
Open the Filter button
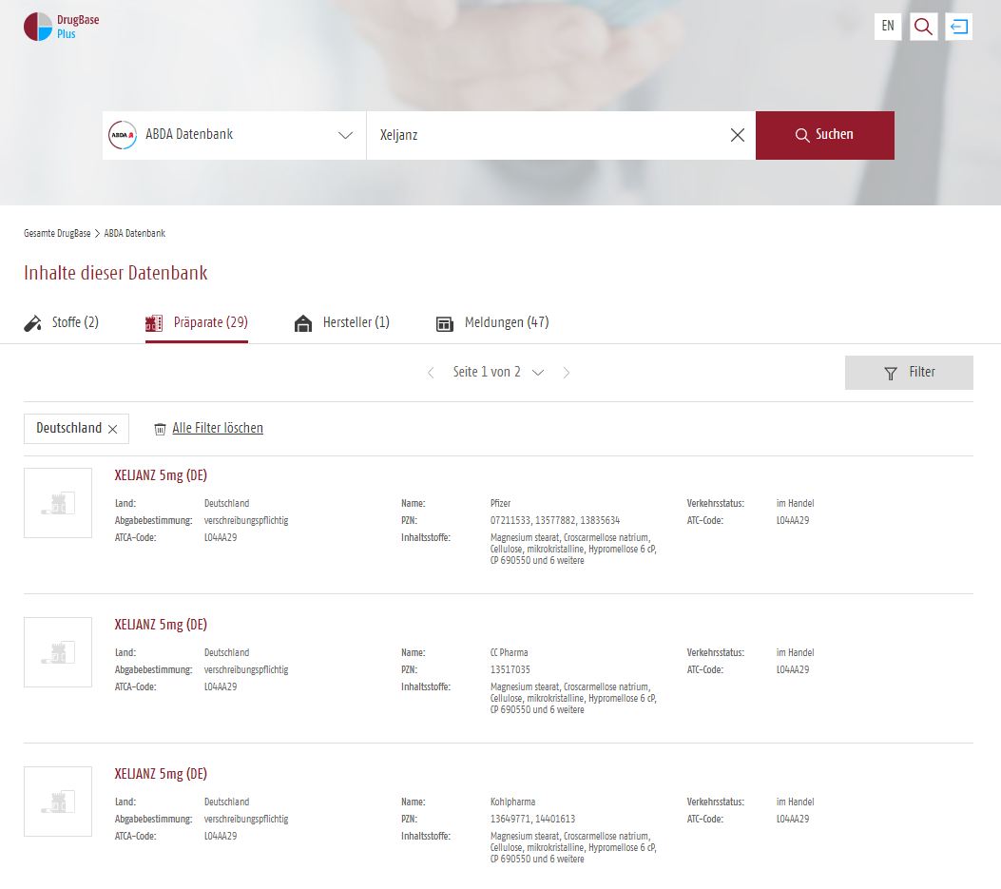coord(909,373)
